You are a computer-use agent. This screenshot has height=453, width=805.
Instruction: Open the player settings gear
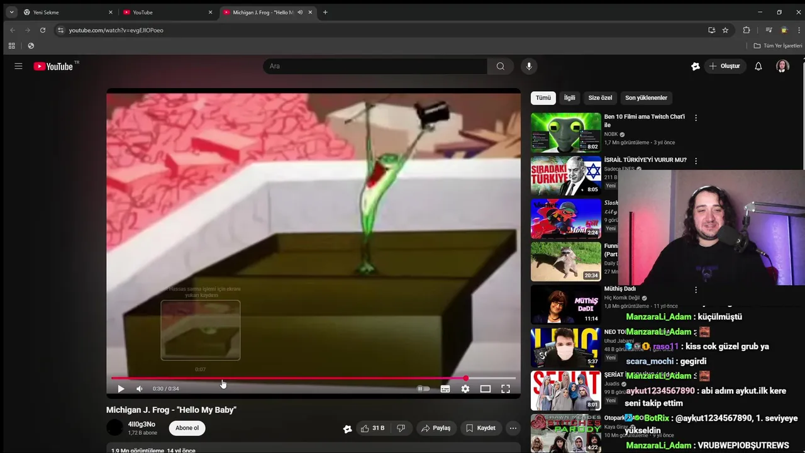(x=465, y=389)
